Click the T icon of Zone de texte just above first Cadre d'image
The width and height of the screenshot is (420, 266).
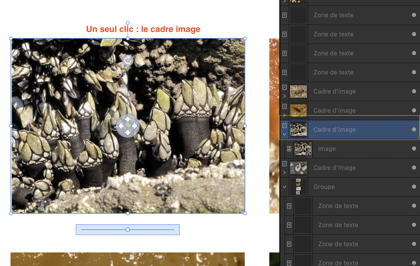[285, 72]
